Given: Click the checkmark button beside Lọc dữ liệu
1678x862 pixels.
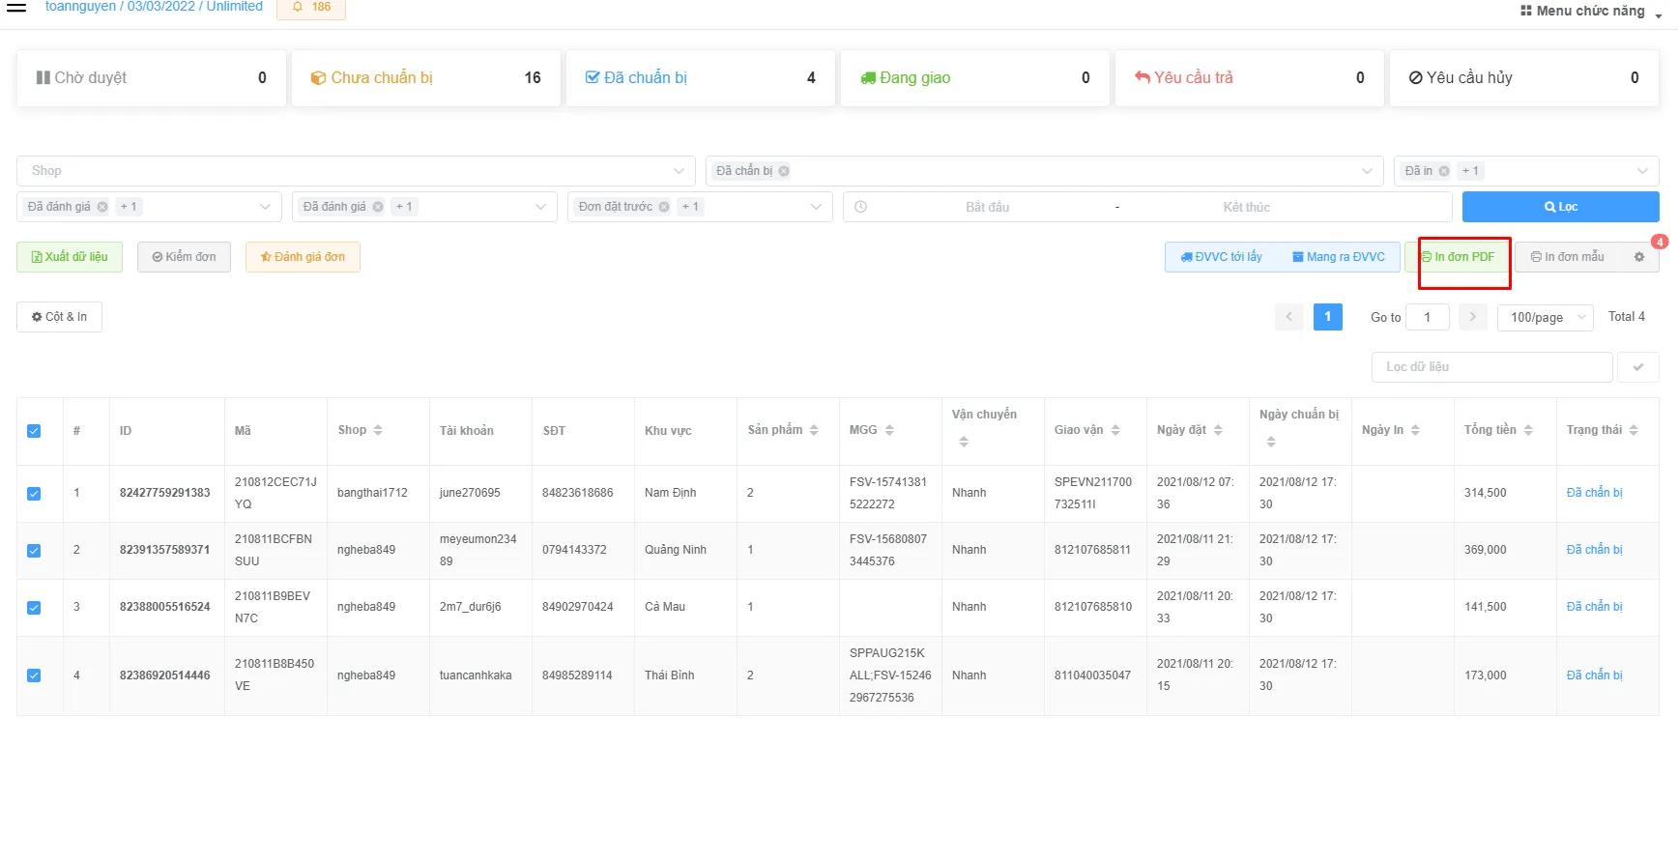Looking at the screenshot, I should (x=1638, y=367).
